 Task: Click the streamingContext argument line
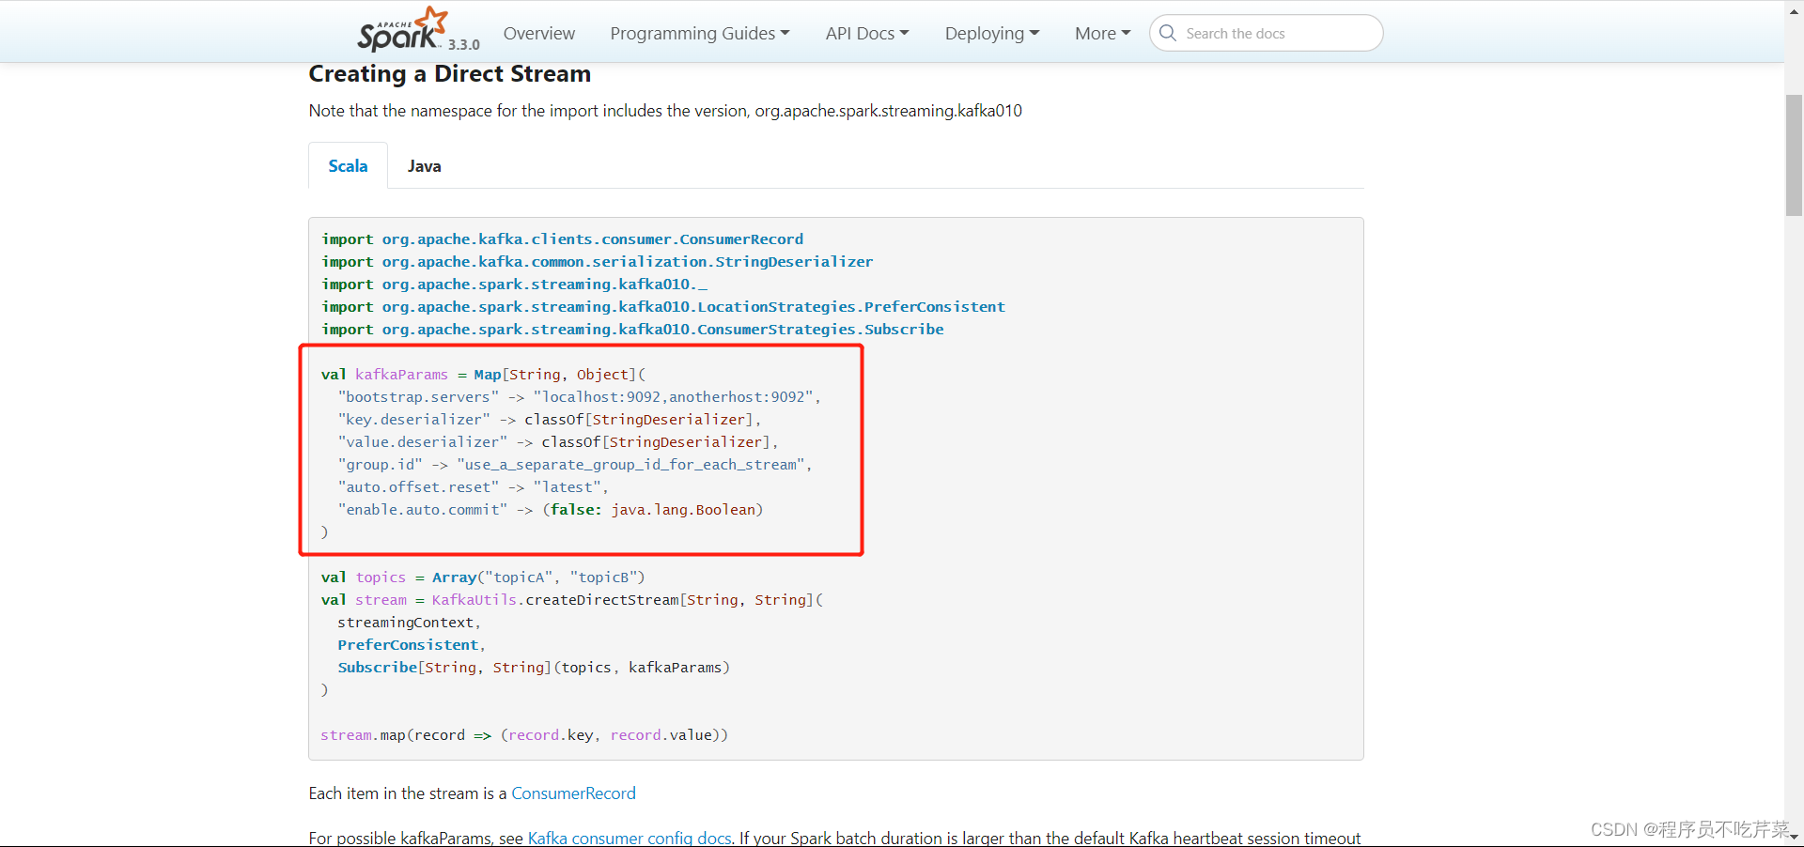coord(409,623)
